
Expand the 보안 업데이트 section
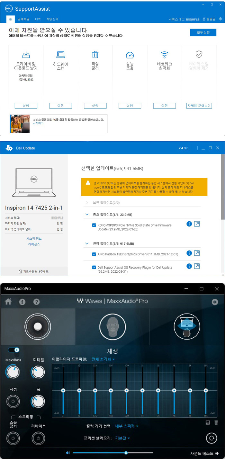coord(87,203)
